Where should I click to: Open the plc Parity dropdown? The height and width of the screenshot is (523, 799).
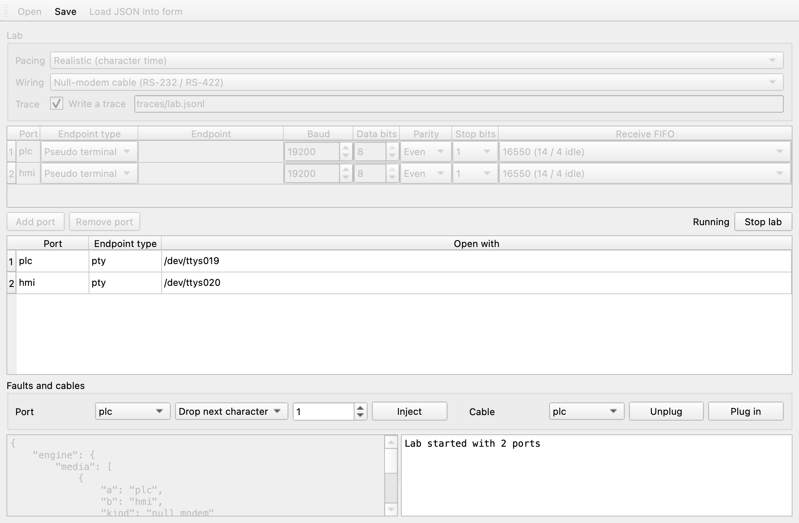pyautogui.click(x=426, y=151)
